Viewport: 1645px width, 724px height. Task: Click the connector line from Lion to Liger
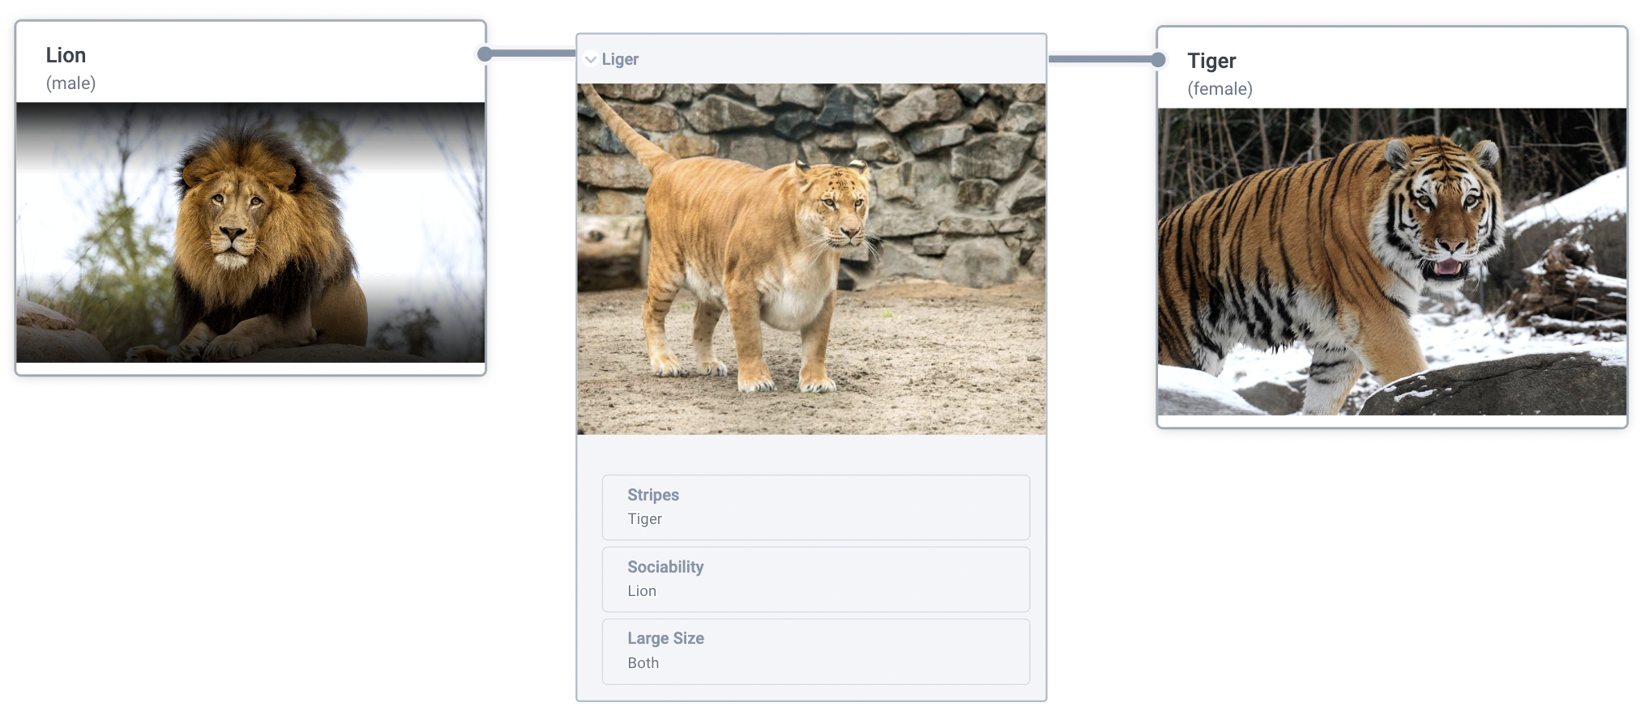(x=531, y=53)
